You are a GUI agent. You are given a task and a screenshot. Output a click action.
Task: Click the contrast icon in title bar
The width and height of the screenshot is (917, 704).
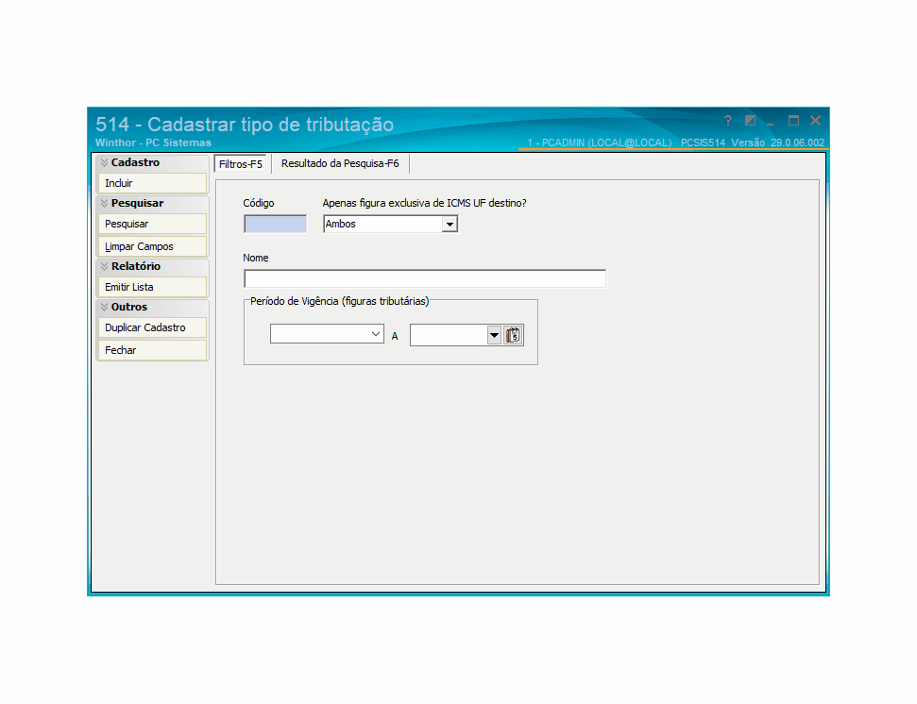[750, 121]
